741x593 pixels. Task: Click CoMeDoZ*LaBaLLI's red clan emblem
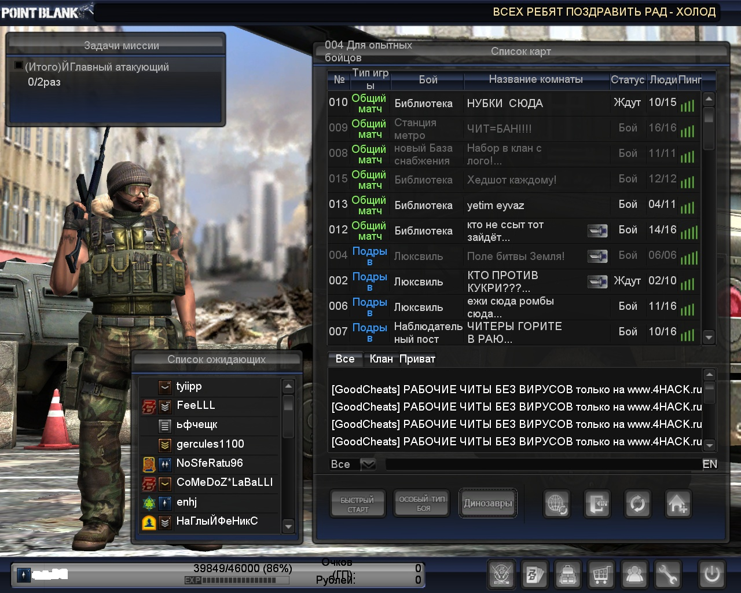click(149, 484)
